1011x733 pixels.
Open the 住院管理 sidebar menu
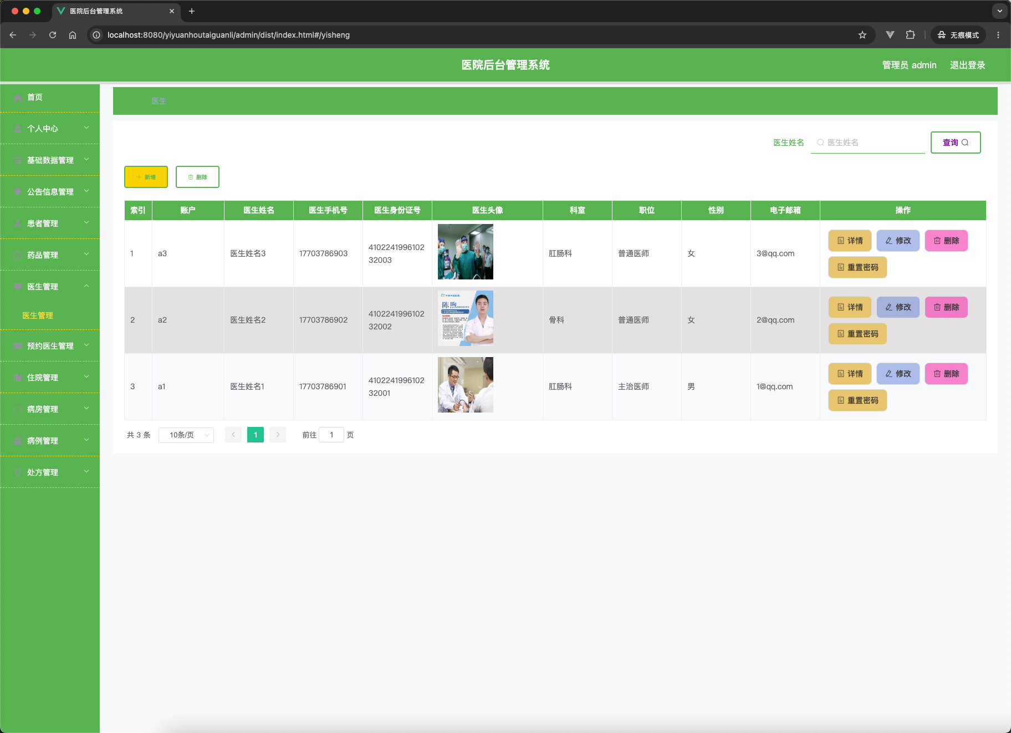tap(50, 378)
